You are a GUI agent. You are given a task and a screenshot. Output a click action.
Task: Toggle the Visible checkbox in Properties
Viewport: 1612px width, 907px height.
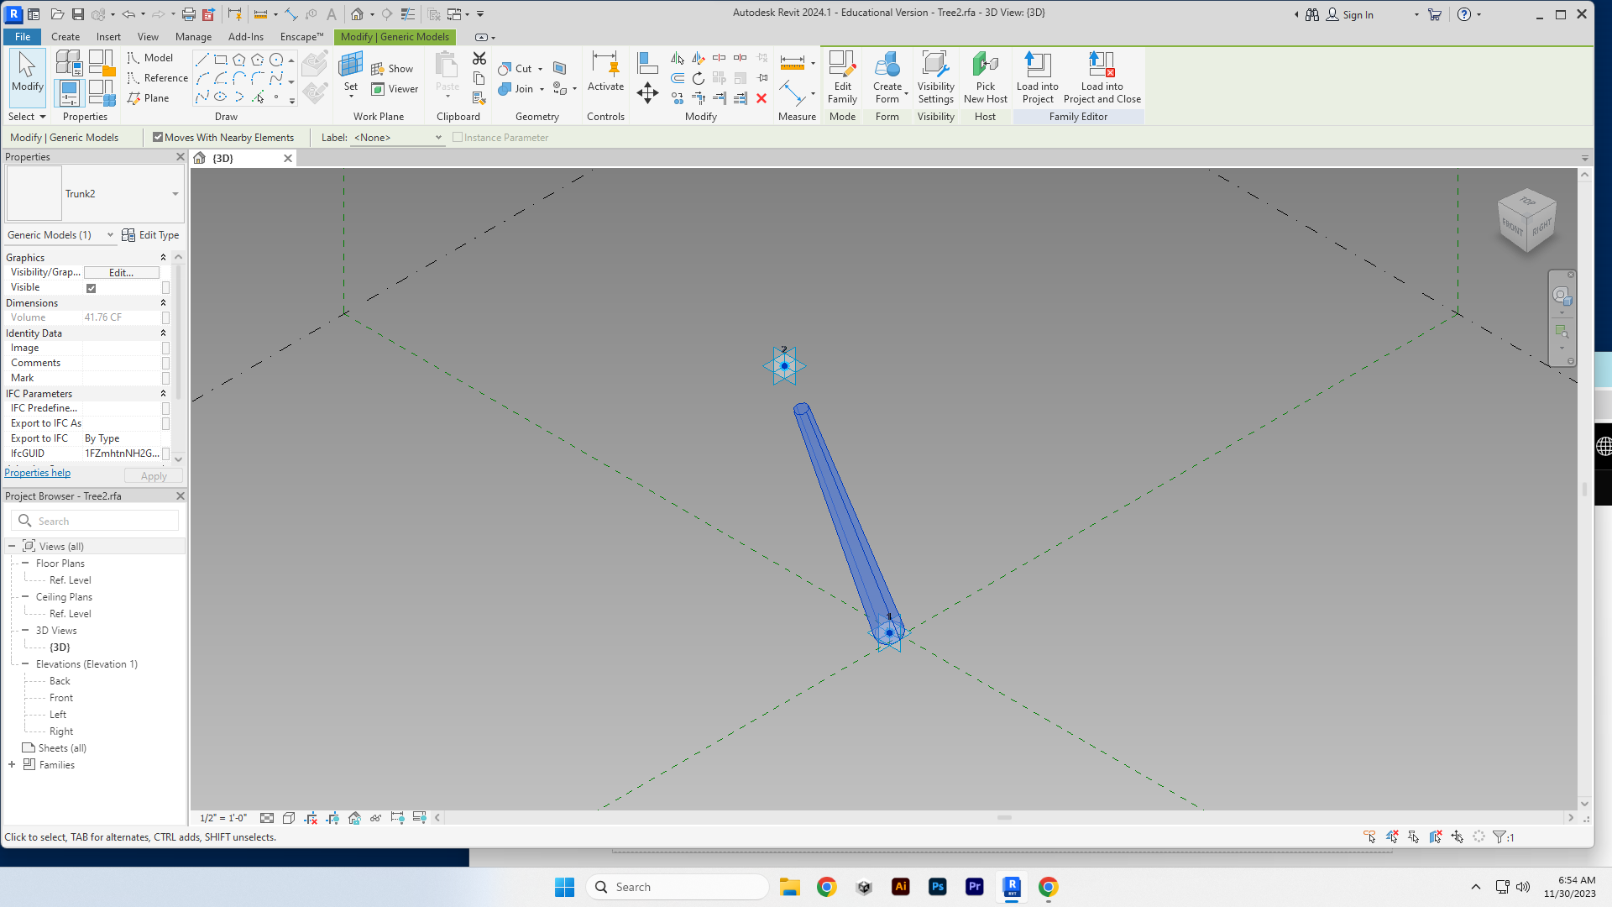tap(91, 287)
